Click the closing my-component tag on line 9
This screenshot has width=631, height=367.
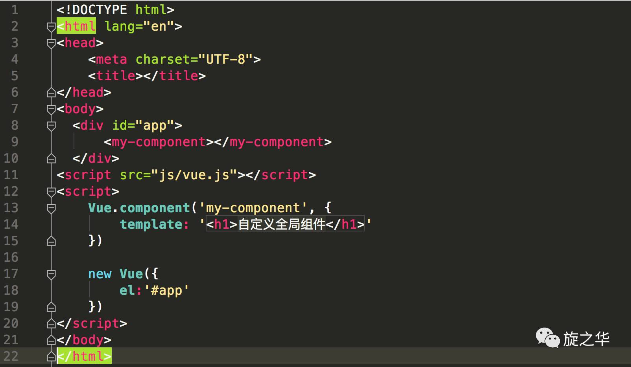(x=273, y=142)
